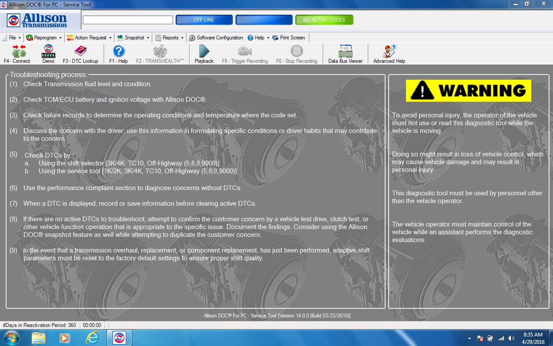Open Internet Explorer from taskbar
This screenshot has width=553, height=346.
[x=92, y=338]
